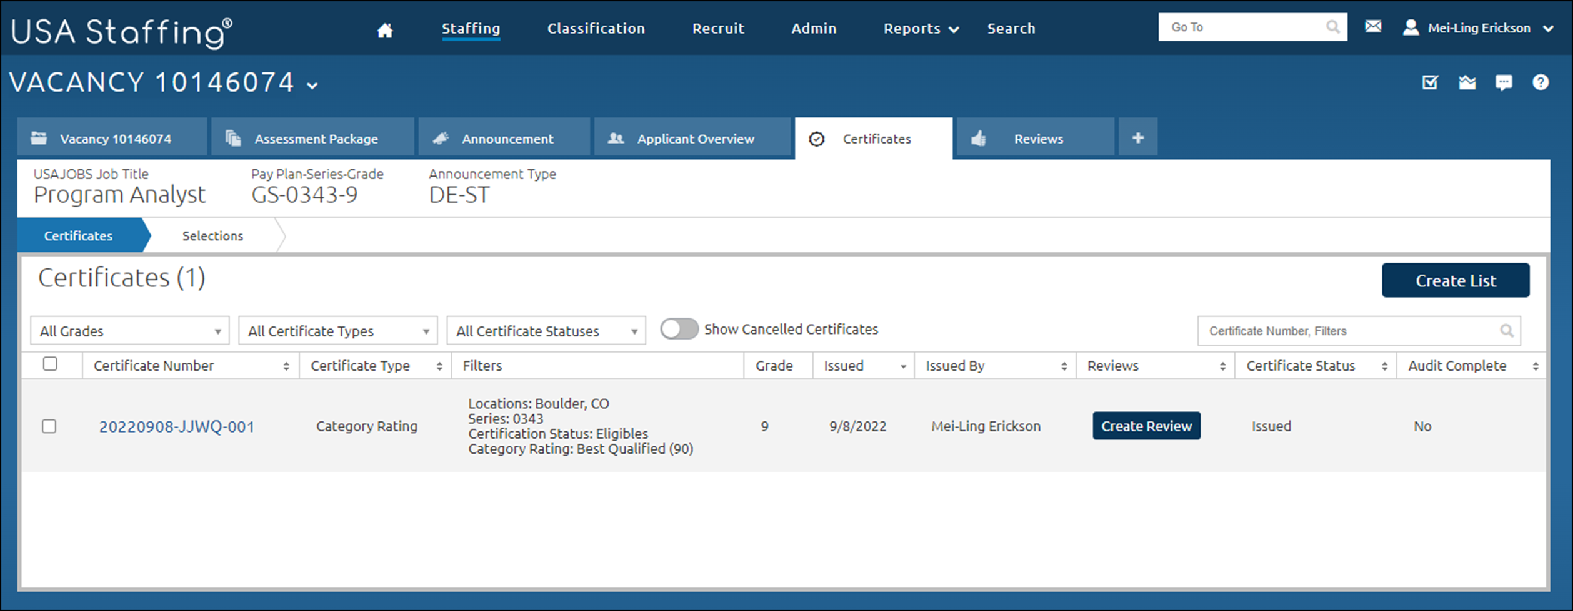Click Certification Status: Eligibles filter text
The width and height of the screenshot is (1573, 611).
(558, 434)
